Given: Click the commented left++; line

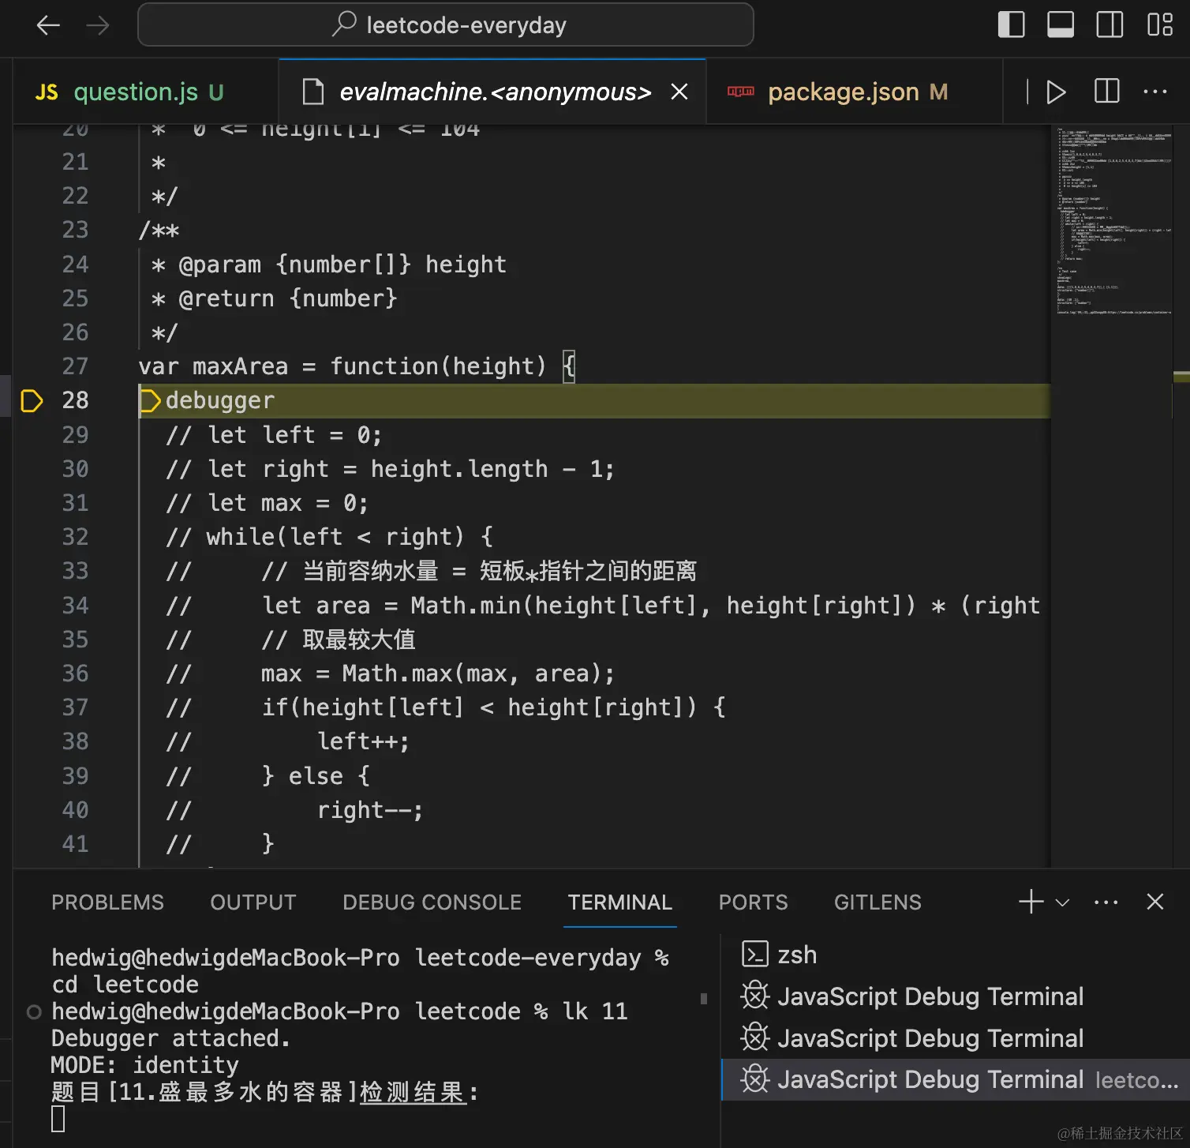Looking at the screenshot, I should [363, 741].
